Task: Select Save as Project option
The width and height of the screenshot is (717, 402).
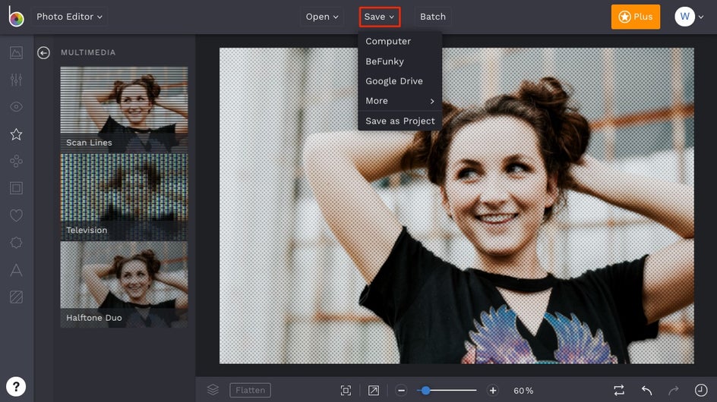Action: click(400, 121)
